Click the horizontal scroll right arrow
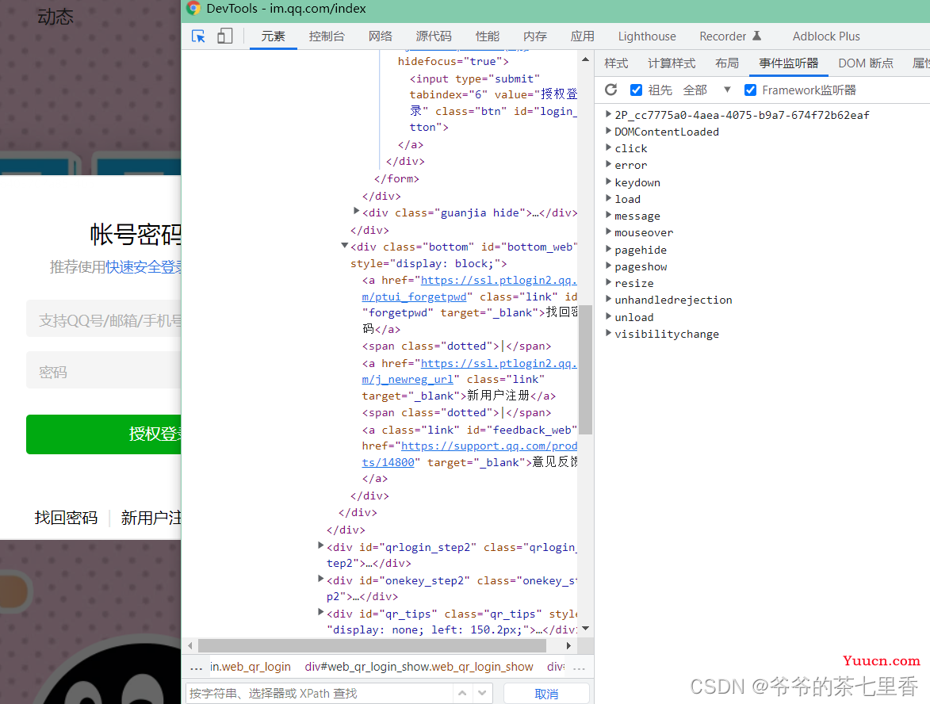 pos(568,645)
